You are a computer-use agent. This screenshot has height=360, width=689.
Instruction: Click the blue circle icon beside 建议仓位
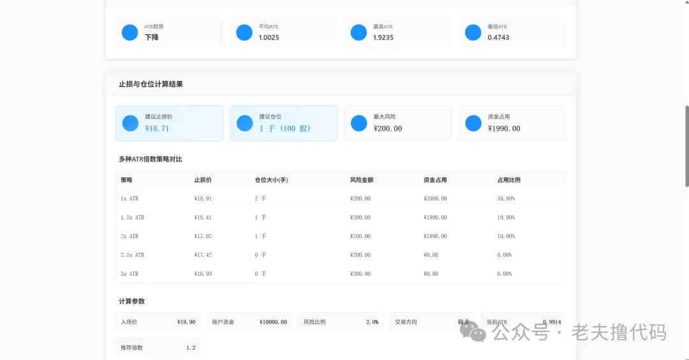pos(244,123)
